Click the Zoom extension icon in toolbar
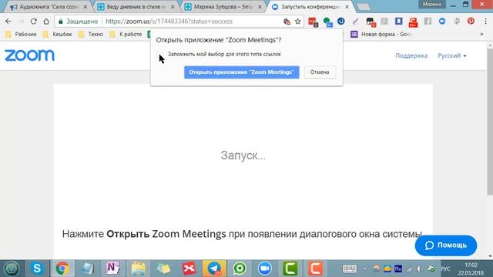 point(442,21)
